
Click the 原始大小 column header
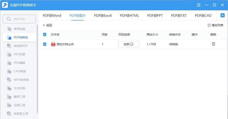152,35
